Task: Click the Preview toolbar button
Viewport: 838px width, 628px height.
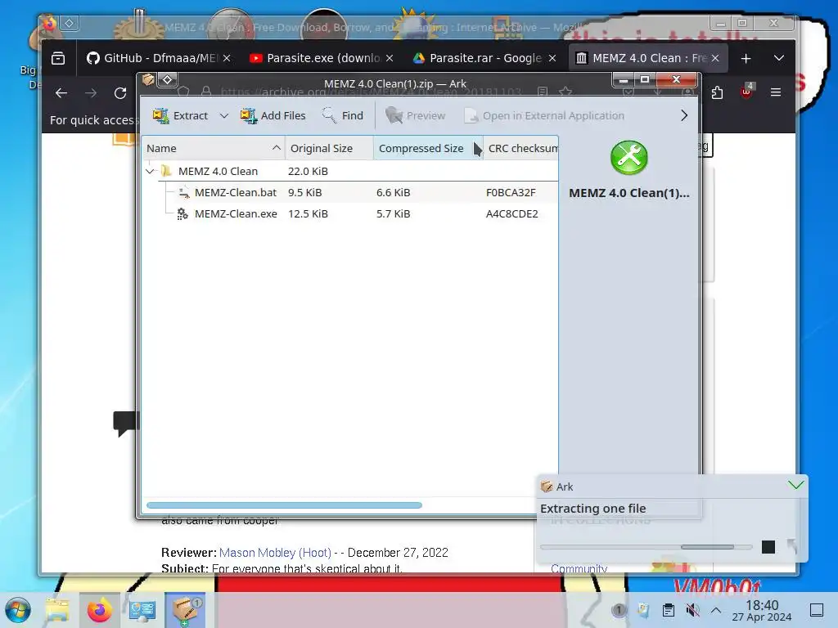Action: tap(415, 115)
